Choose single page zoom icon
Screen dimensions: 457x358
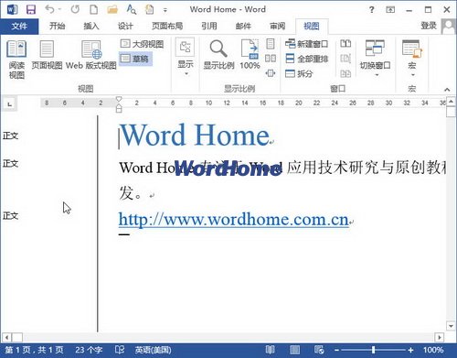click(x=271, y=44)
